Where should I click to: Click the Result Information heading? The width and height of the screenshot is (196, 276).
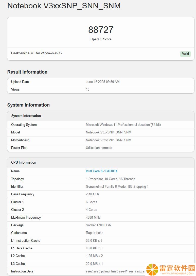point(27,72)
